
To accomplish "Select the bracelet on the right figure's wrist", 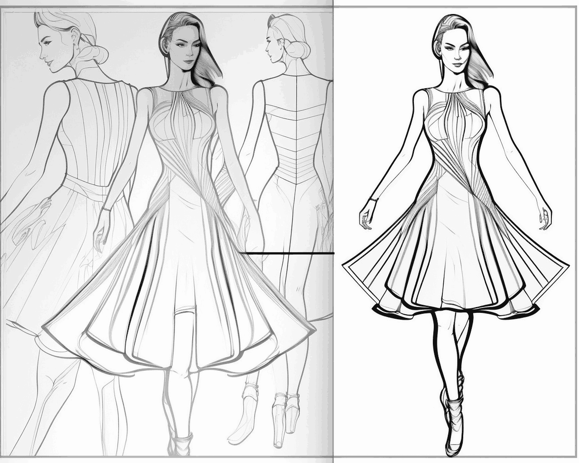I will coord(373,199).
